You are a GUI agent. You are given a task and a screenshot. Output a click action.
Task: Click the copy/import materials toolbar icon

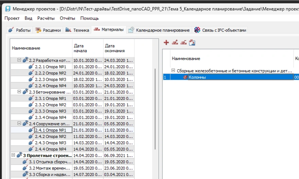[192, 42]
